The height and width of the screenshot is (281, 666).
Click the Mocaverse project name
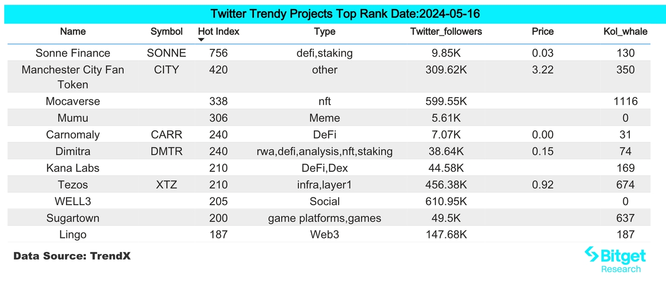coord(73,101)
